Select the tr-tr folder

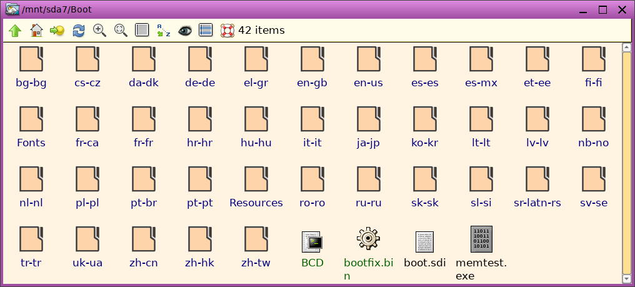tap(31, 247)
